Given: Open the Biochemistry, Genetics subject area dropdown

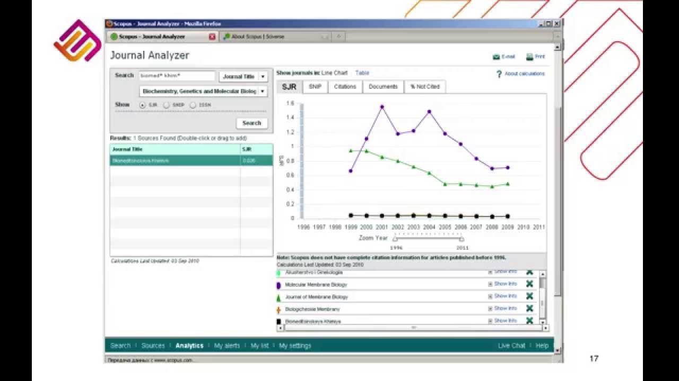Looking at the screenshot, I should click(x=204, y=92).
